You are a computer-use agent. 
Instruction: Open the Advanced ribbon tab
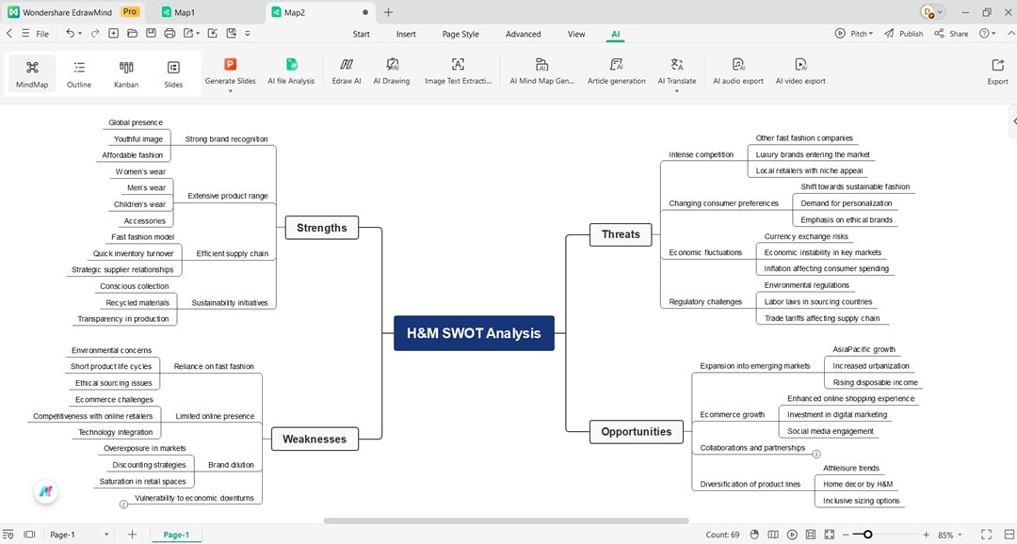(x=523, y=34)
